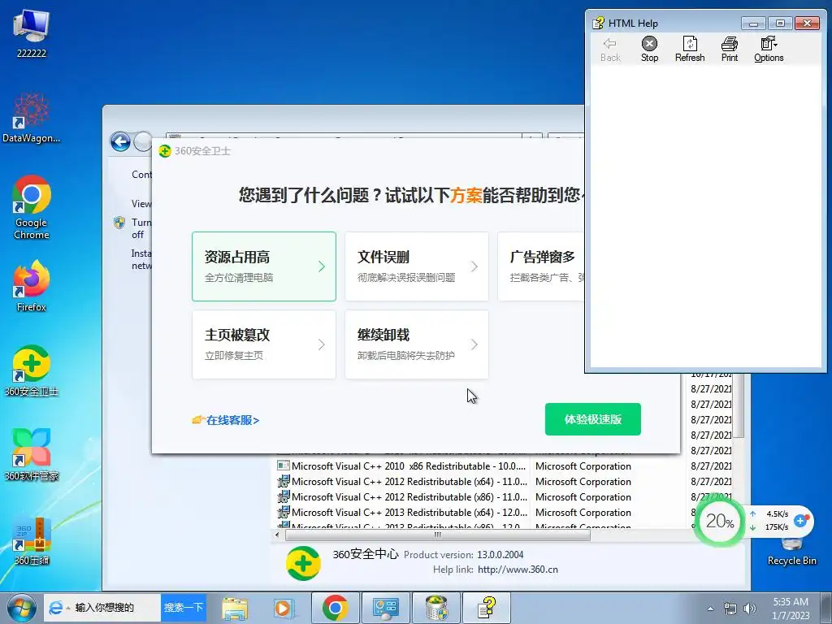Open the 360安全卫士 desktop shortcut

32,370
